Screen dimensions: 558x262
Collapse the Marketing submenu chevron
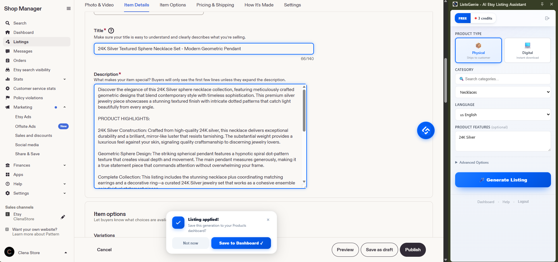(65, 107)
